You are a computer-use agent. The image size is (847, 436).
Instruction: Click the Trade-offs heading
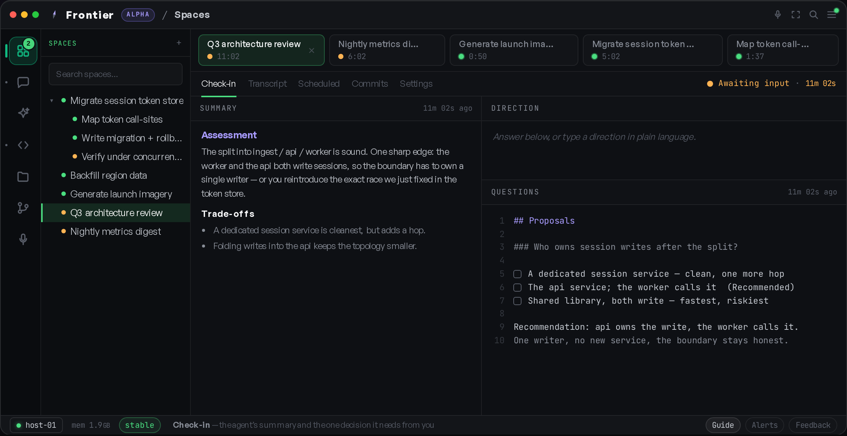(228, 214)
